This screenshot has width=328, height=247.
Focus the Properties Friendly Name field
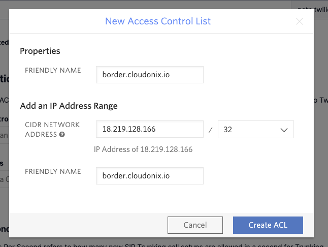tap(149, 74)
